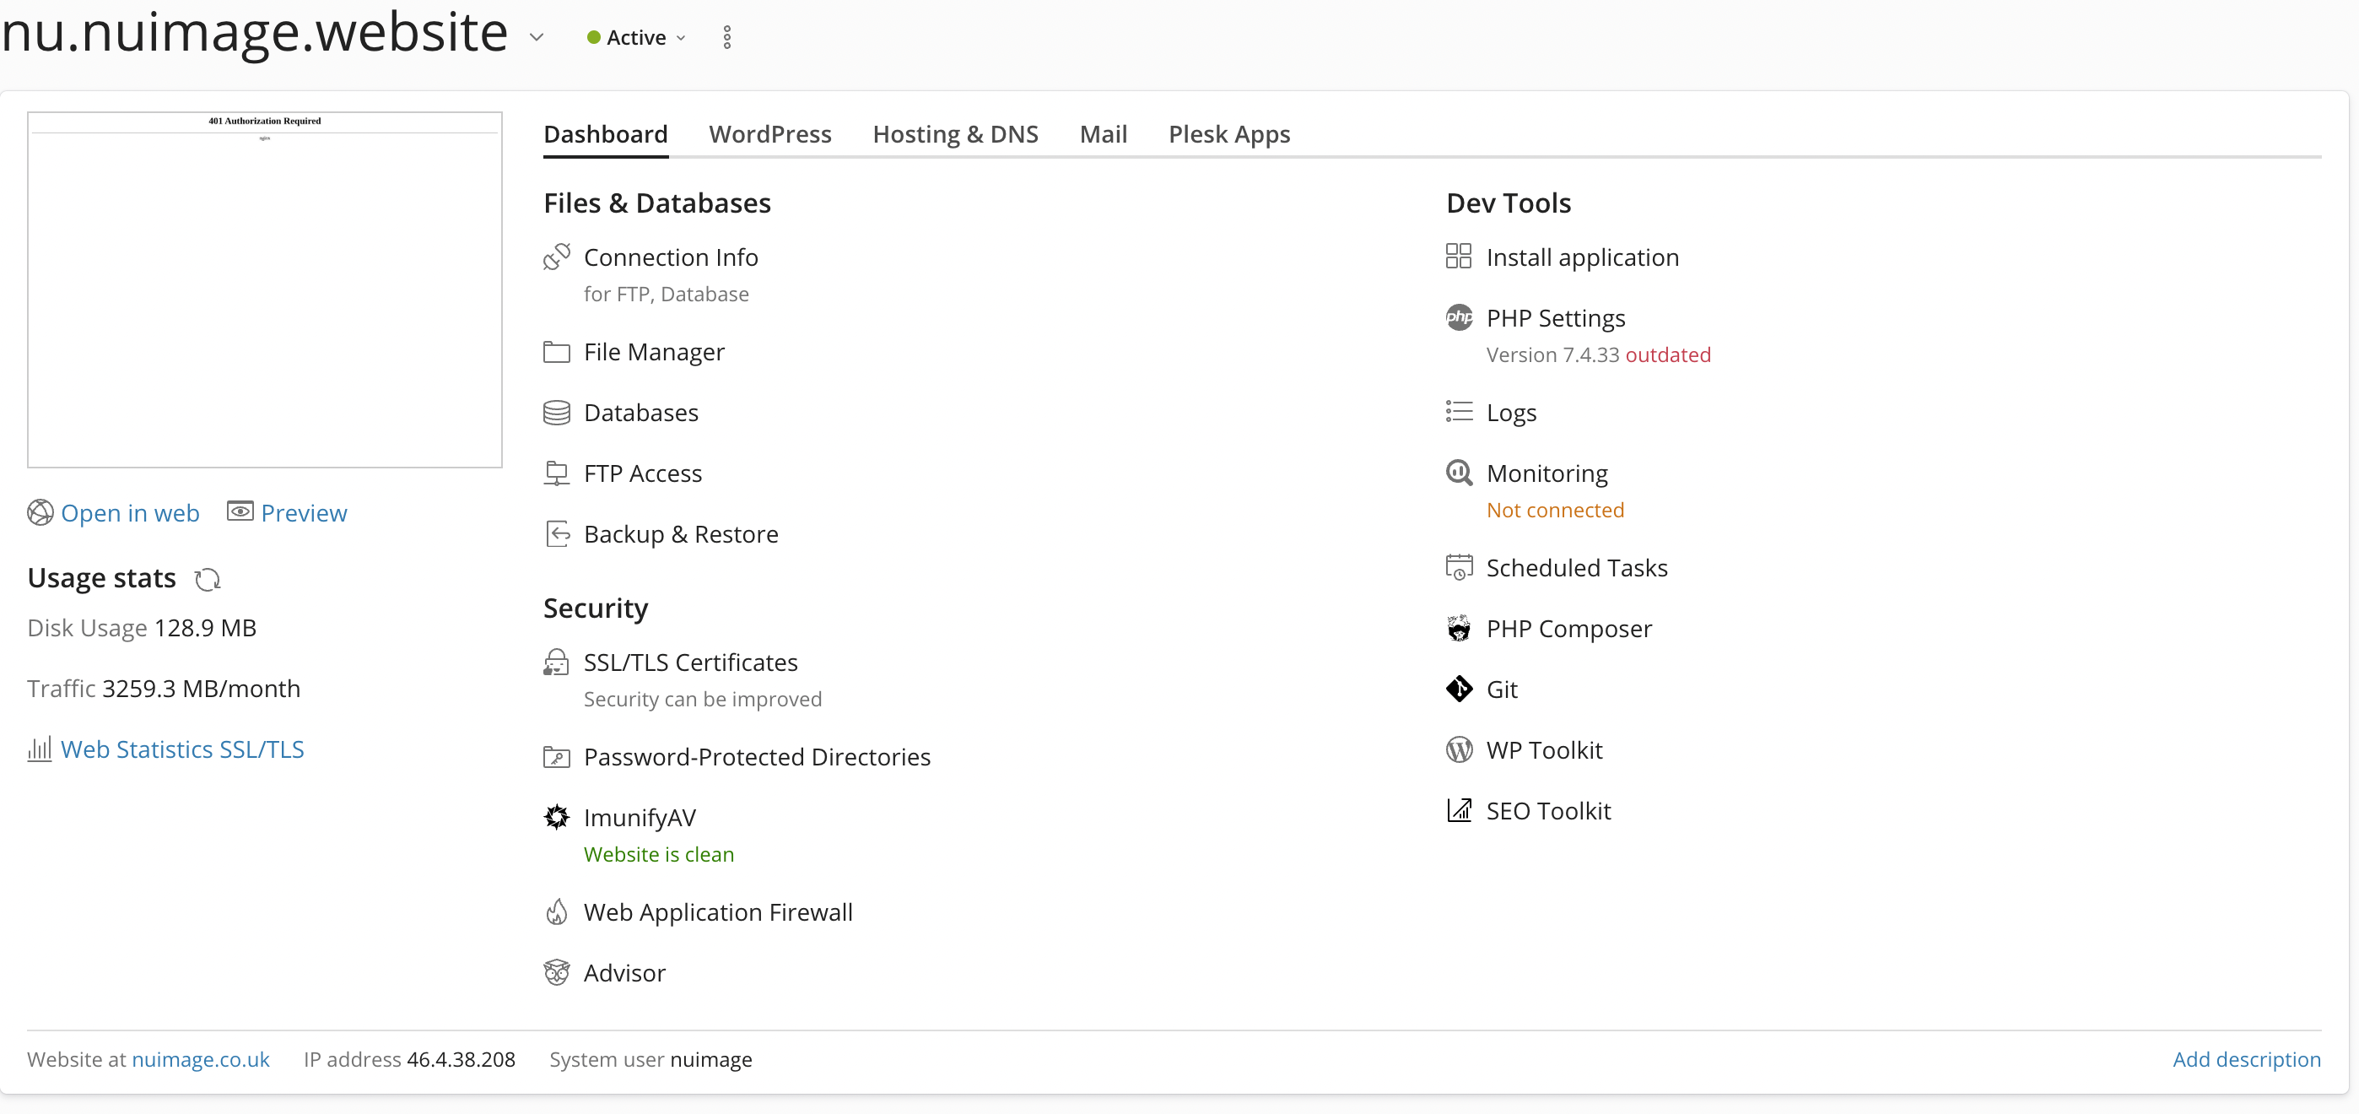
Task: Click the Git diamond icon
Action: point(1458,689)
